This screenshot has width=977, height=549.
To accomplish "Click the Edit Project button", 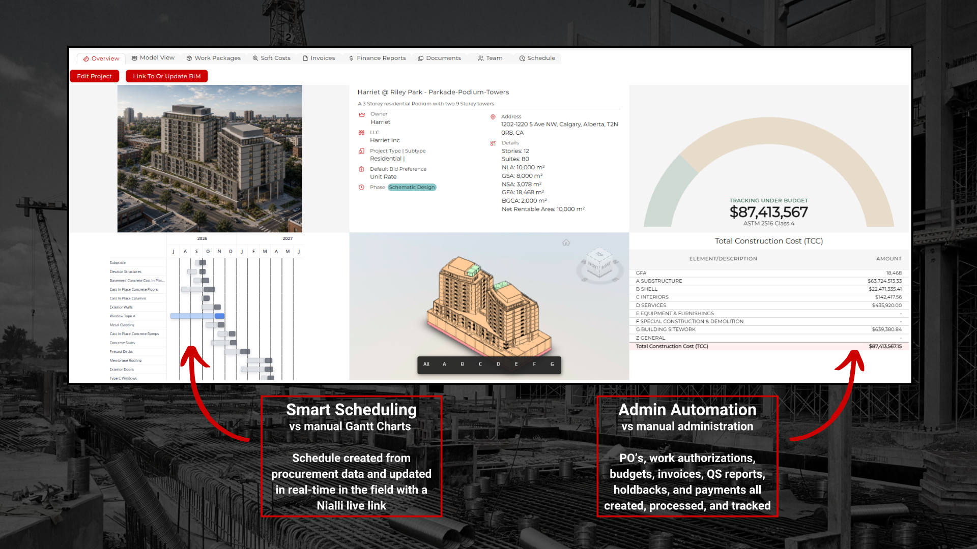I will coord(94,76).
